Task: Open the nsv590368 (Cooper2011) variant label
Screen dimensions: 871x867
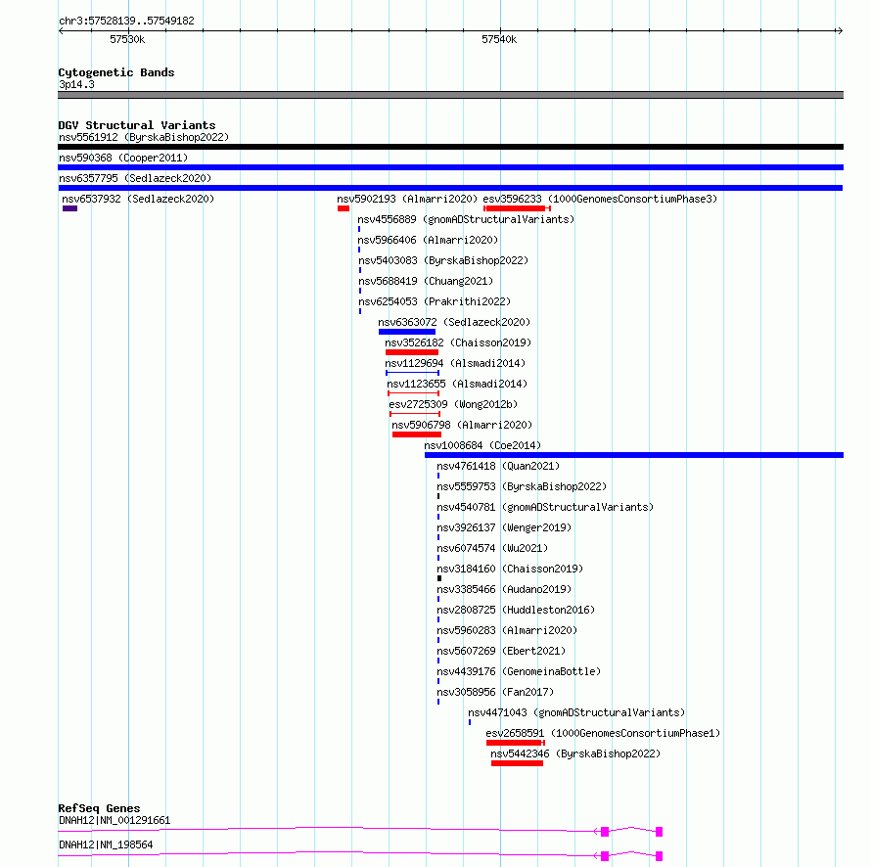Action: [123, 158]
